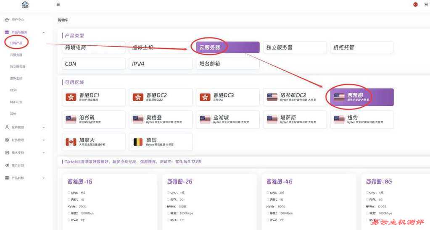Expand the 账户管理 sidebar chevron
Screen dimensions: 430x230
click(44, 127)
